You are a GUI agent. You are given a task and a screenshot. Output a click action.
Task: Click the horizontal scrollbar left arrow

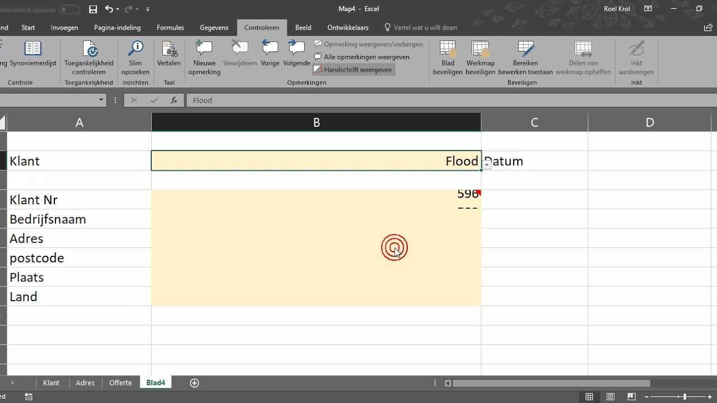448,383
